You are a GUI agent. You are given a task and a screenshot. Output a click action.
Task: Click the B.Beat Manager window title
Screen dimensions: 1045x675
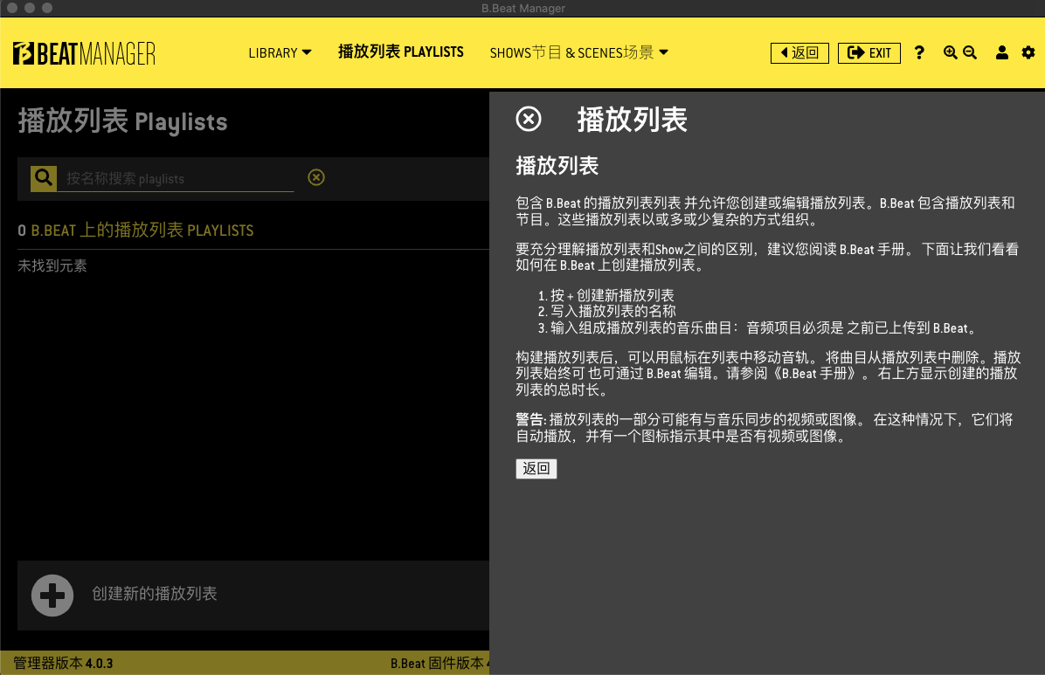coord(523,8)
